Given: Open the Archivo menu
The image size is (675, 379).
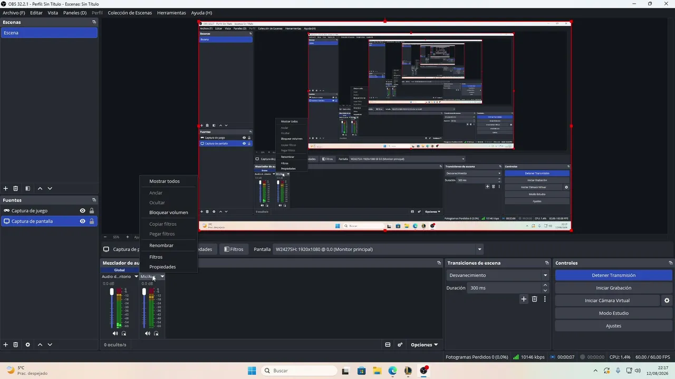Looking at the screenshot, I should pyautogui.click(x=14, y=13).
